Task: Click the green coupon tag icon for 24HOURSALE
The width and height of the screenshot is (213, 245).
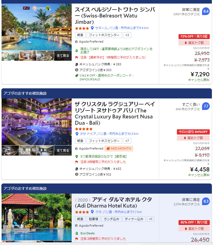Action: pos(77,76)
